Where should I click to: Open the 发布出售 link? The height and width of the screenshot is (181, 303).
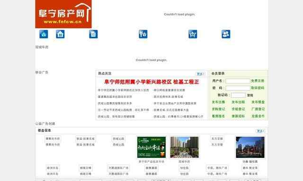pos(218,102)
